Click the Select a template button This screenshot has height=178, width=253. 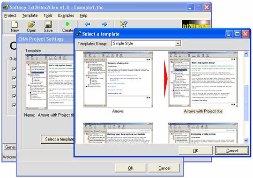[x=58, y=139]
